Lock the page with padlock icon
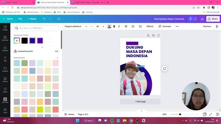 coord(148,35)
